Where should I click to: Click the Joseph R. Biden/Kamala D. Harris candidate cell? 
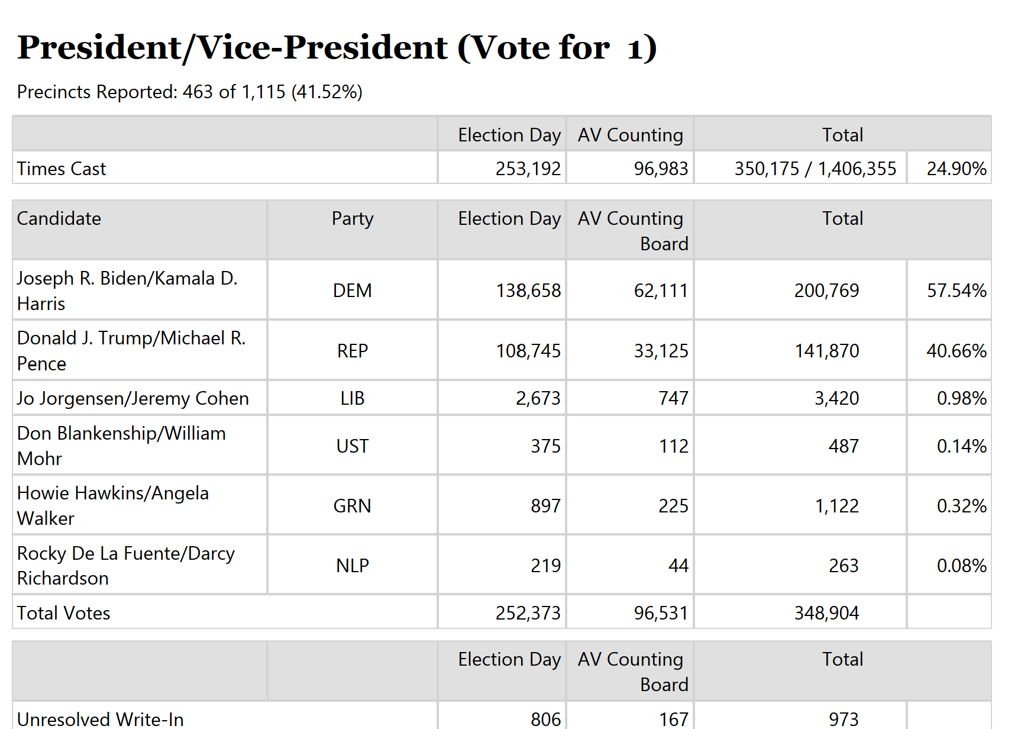[140, 291]
